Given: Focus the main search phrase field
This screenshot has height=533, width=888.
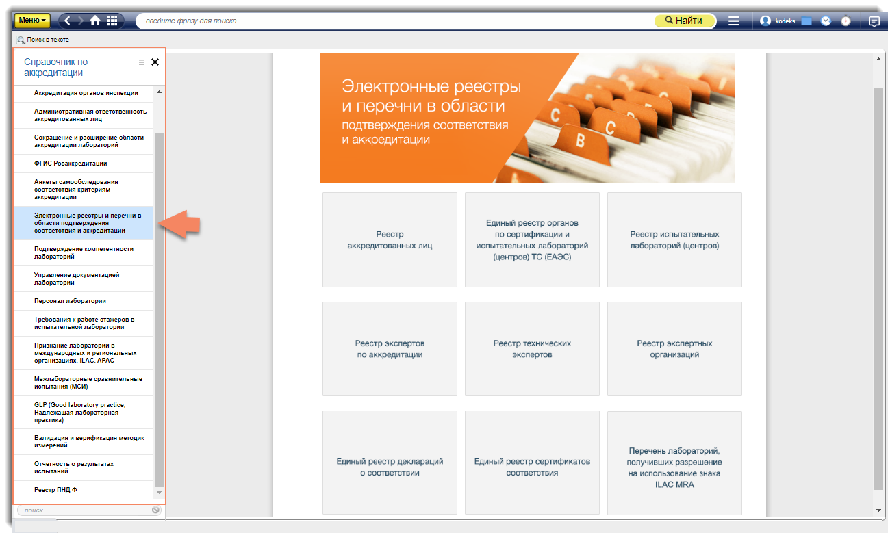Looking at the screenshot, I should click(x=394, y=21).
